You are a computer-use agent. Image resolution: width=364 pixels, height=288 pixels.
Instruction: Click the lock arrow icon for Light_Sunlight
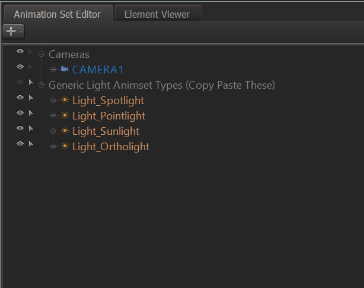tap(31, 128)
